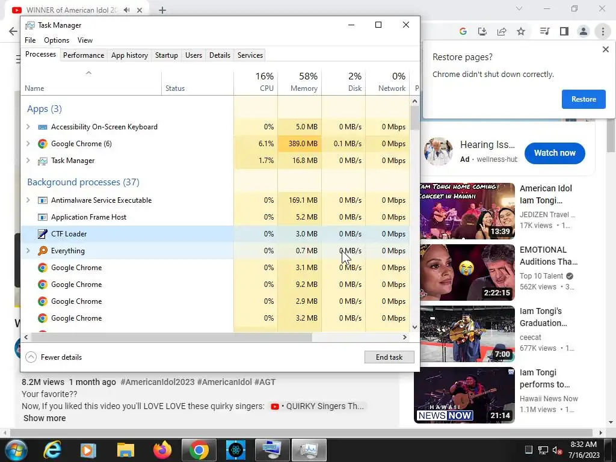Expand the Antimalware Service Executable row
This screenshot has height=462, width=616.
pyautogui.click(x=28, y=200)
